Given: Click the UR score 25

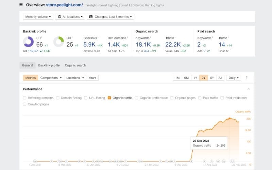Looking at the screenshot, I should (x=70, y=45).
